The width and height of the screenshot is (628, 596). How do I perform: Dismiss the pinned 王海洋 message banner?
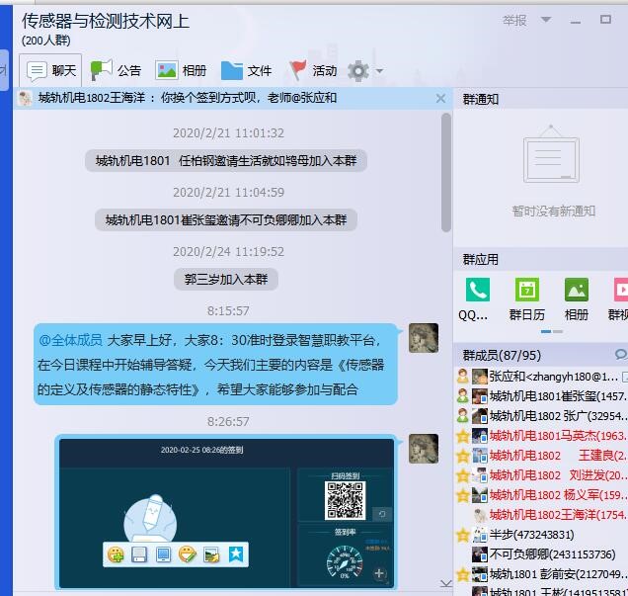[440, 98]
